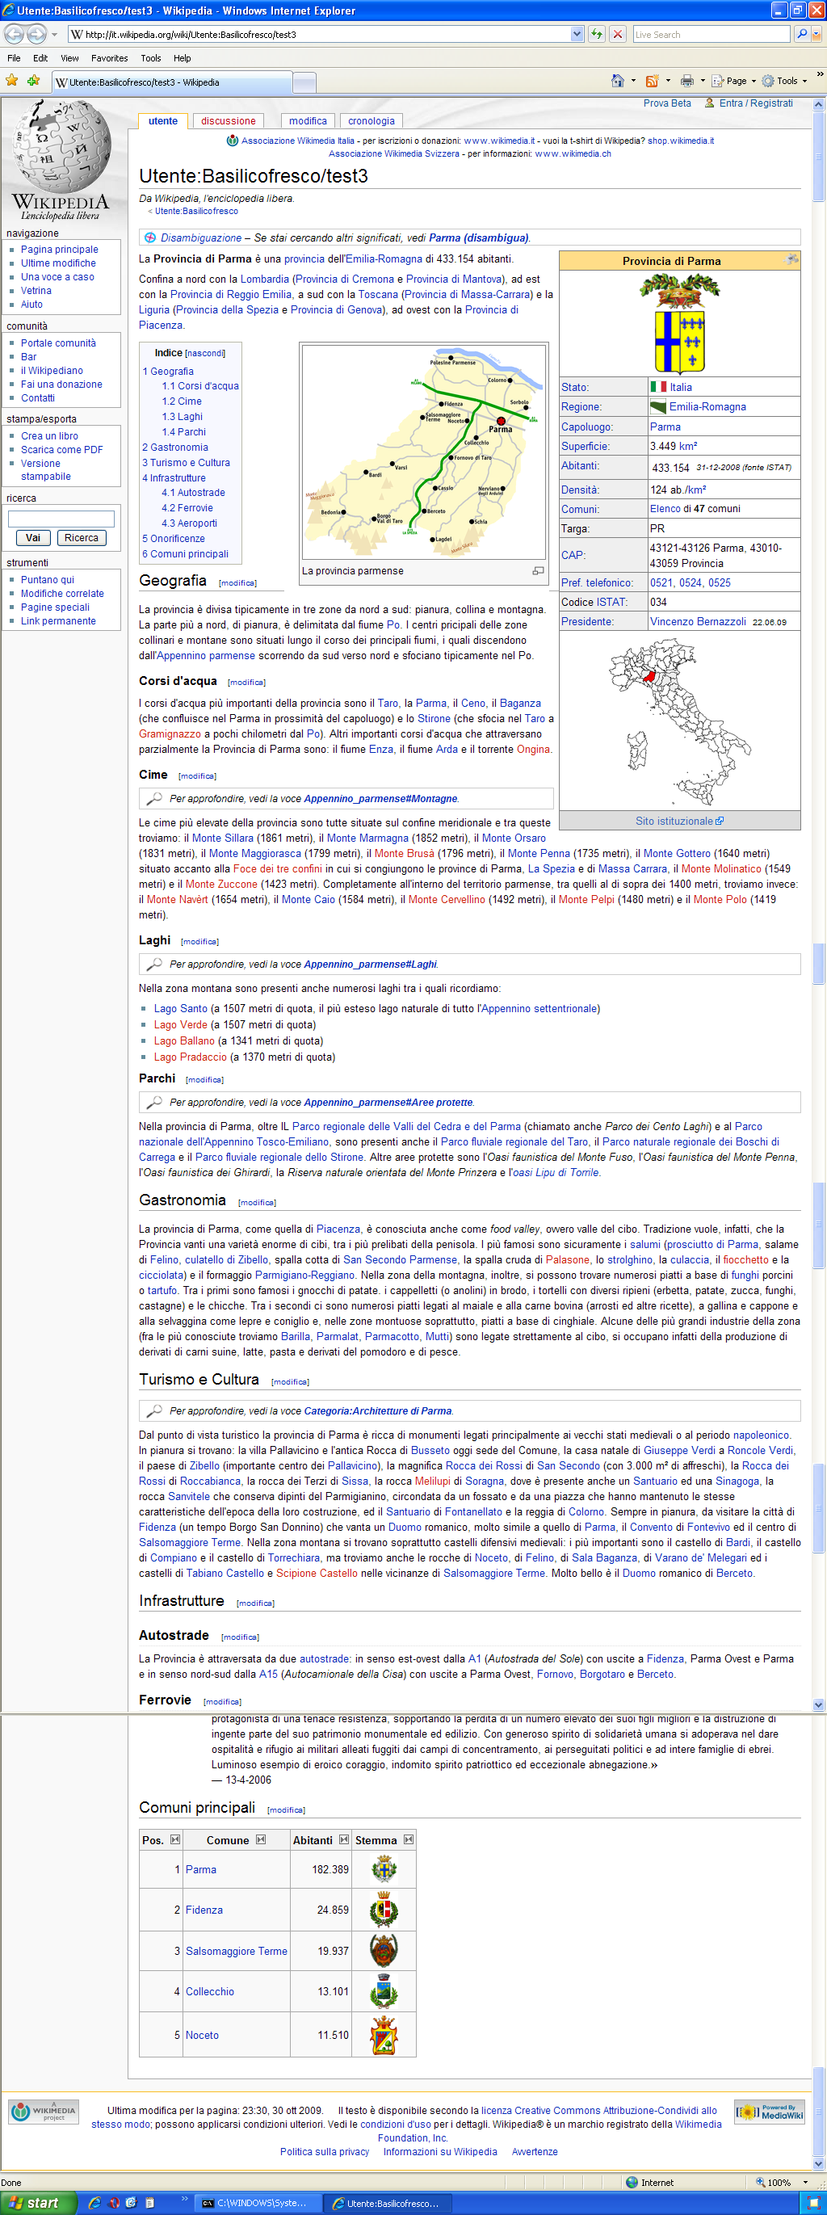Screen dimensions: 827x2215
Task: Click the Fidenza coat of arms image
Action: 384,1909
